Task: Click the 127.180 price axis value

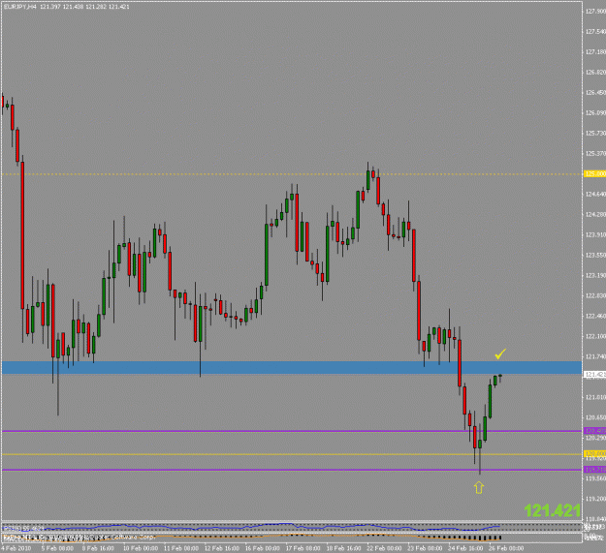Action: [595, 51]
